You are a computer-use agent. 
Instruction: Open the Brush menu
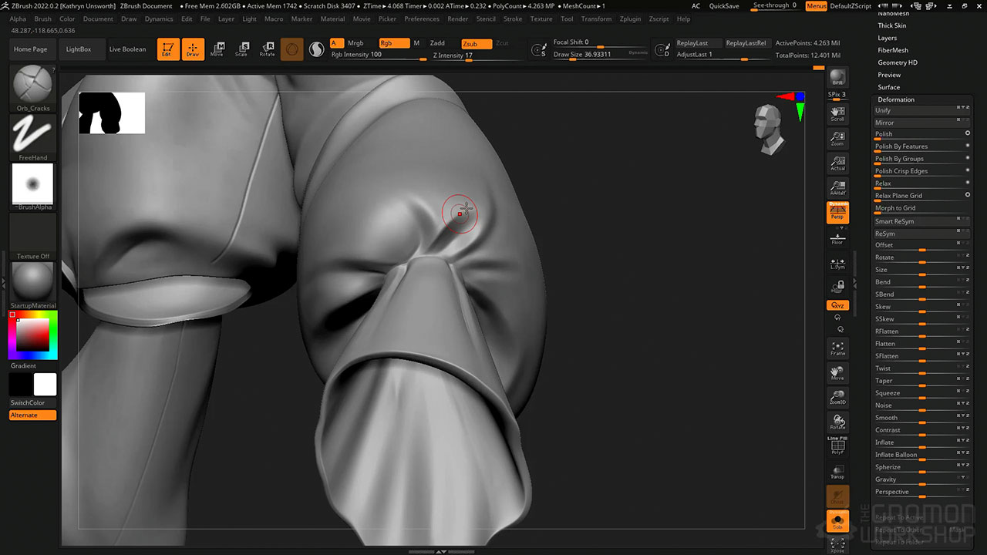tap(43, 18)
